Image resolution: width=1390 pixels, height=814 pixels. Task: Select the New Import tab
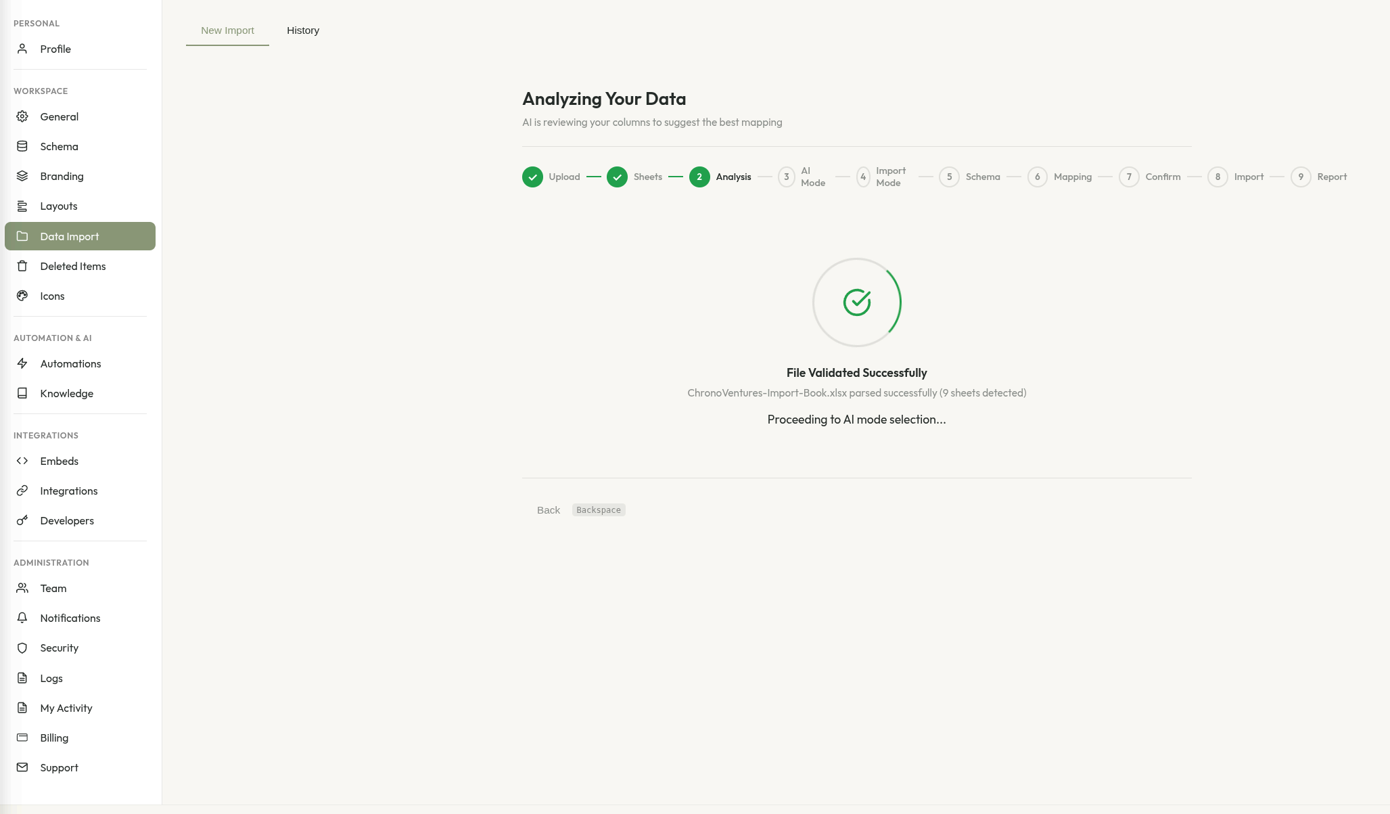[227, 30]
